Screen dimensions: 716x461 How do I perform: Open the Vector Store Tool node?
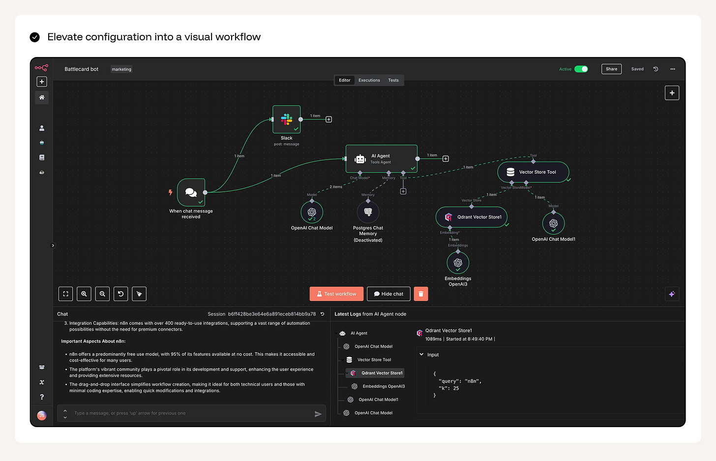point(533,172)
